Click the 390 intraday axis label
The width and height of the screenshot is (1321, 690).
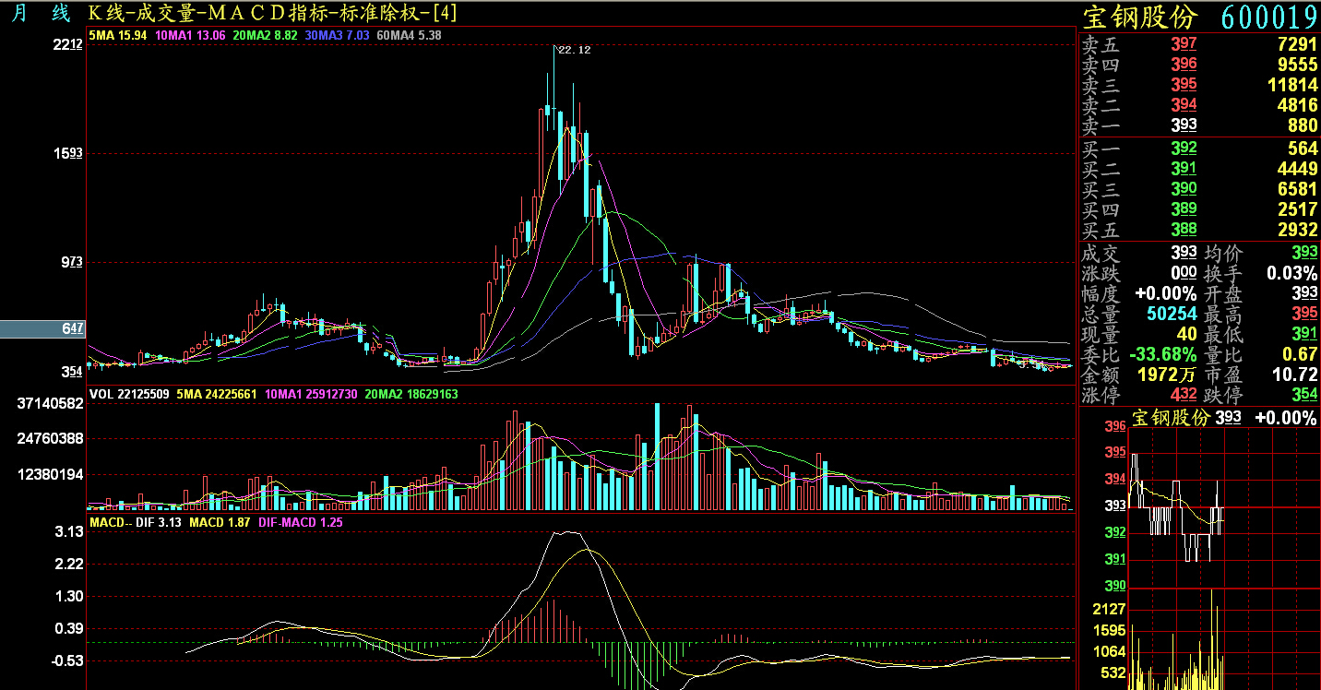point(1114,587)
